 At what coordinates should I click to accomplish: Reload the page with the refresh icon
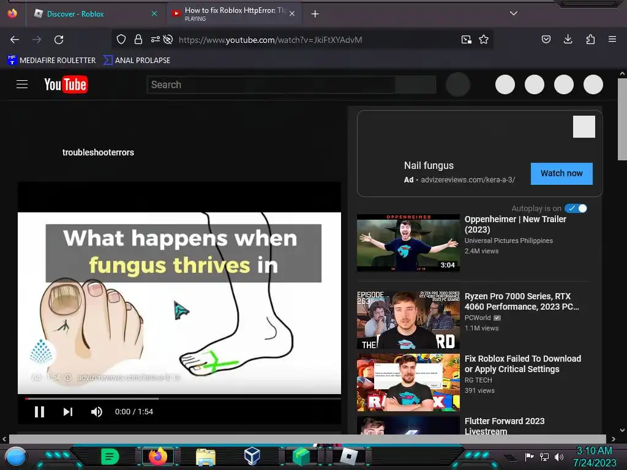point(59,40)
